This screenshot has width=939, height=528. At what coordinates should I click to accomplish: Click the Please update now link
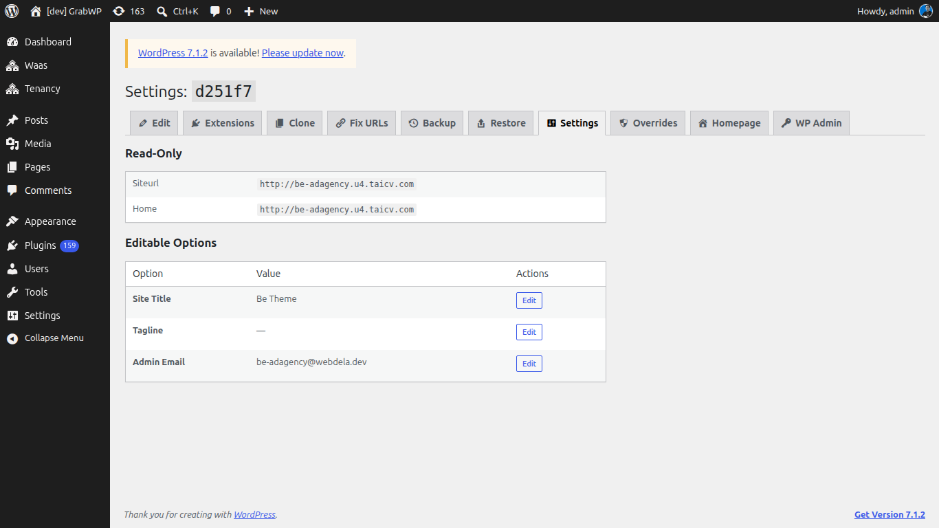click(x=302, y=53)
